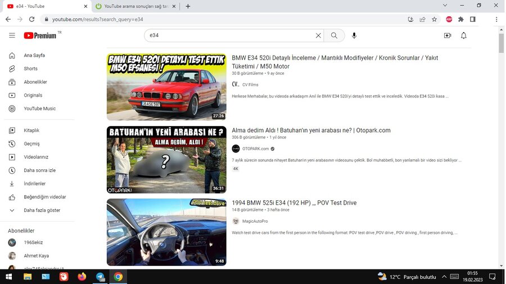Open Alma dedim Aldı video title
This screenshot has width=506, height=284.
point(311,130)
